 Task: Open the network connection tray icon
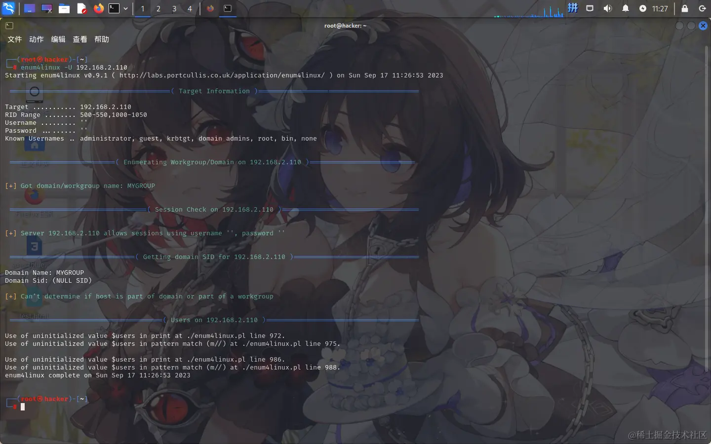click(590, 8)
